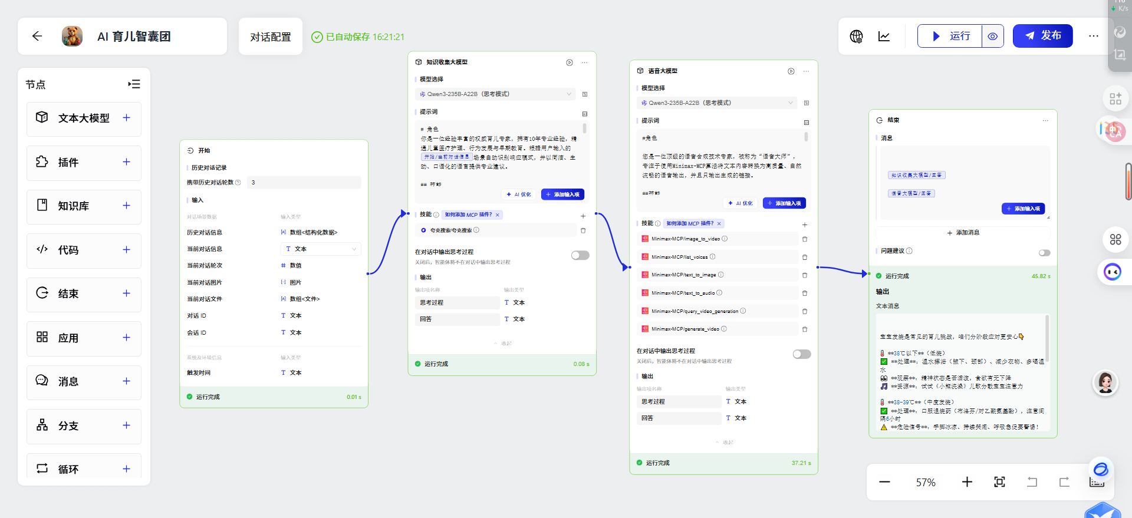Click the 携带历史对话轮数 input field
The width and height of the screenshot is (1132, 518).
(x=304, y=183)
